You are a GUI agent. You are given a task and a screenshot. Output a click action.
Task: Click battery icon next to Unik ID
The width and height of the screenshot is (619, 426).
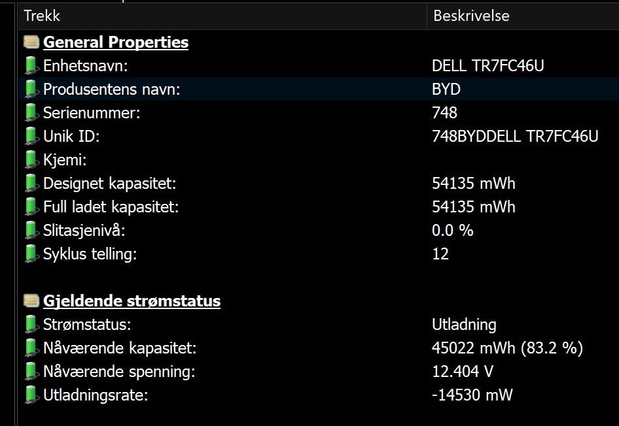[x=31, y=137]
